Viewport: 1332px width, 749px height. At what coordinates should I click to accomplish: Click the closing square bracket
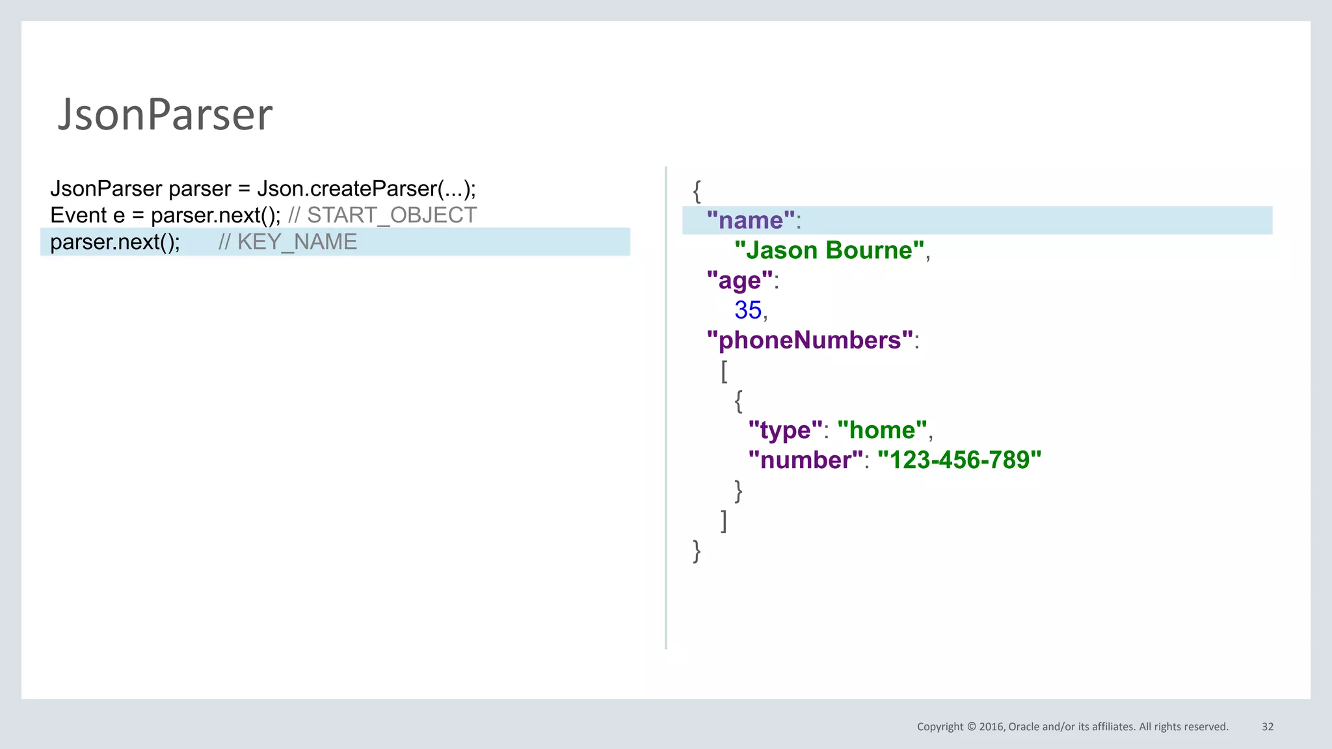(724, 521)
